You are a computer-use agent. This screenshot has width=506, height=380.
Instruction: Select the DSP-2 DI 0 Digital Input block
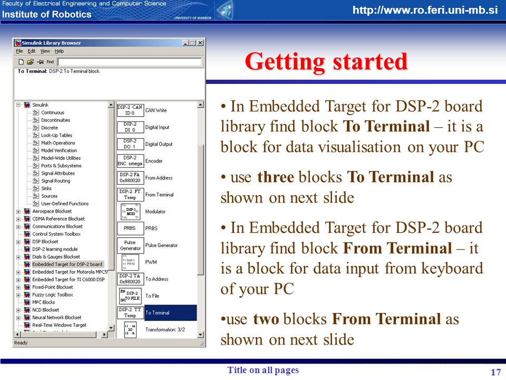[130, 127]
